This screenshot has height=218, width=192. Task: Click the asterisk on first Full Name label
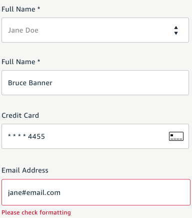(x=38, y=8)
